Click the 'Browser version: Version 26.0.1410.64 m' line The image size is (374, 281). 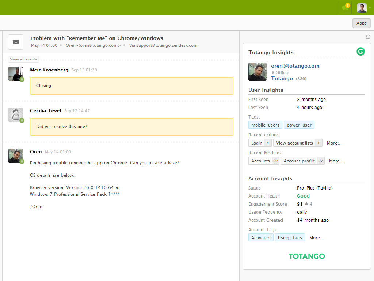(x=75, y=188)
